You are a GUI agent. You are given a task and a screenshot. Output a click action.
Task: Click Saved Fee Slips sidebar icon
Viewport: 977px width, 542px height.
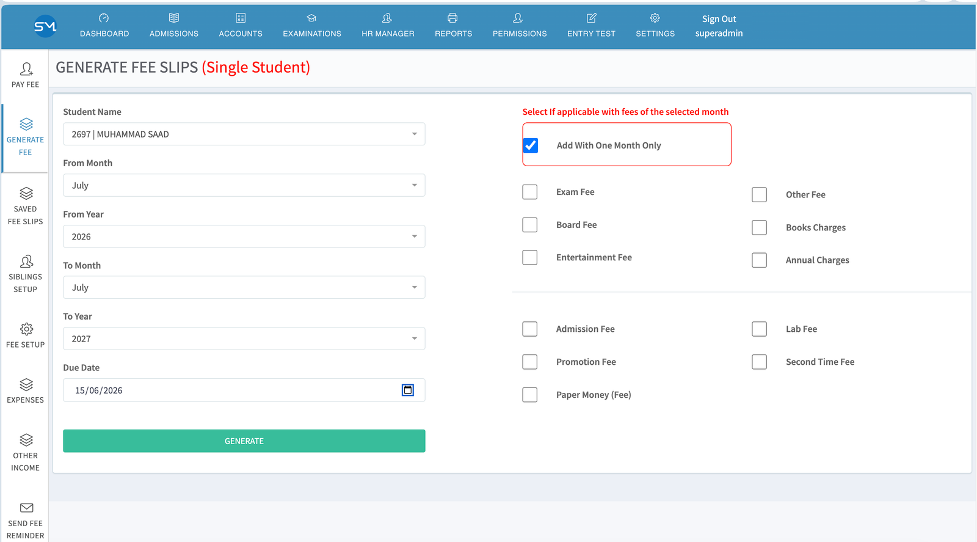[x=26, y=193]
